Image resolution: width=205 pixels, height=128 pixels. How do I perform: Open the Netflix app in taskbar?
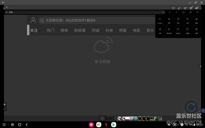pyautogui.click(x=106, y=125)
